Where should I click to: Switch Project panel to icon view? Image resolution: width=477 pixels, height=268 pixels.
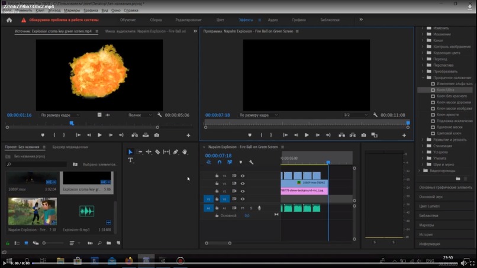(27, 243)
